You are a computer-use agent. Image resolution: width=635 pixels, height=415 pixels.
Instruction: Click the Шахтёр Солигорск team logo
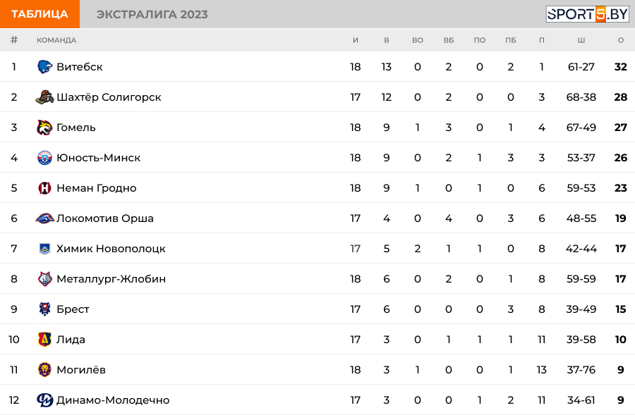(44, 97)
